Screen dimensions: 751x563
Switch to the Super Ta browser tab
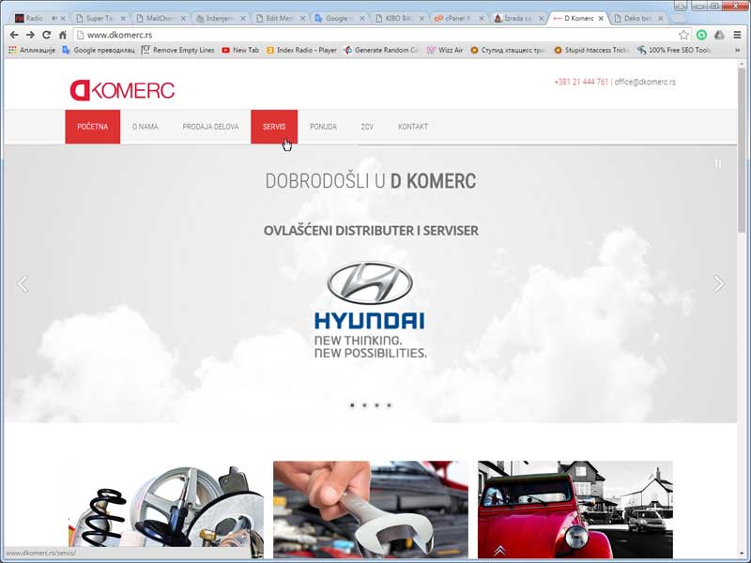tap(99, 18)
